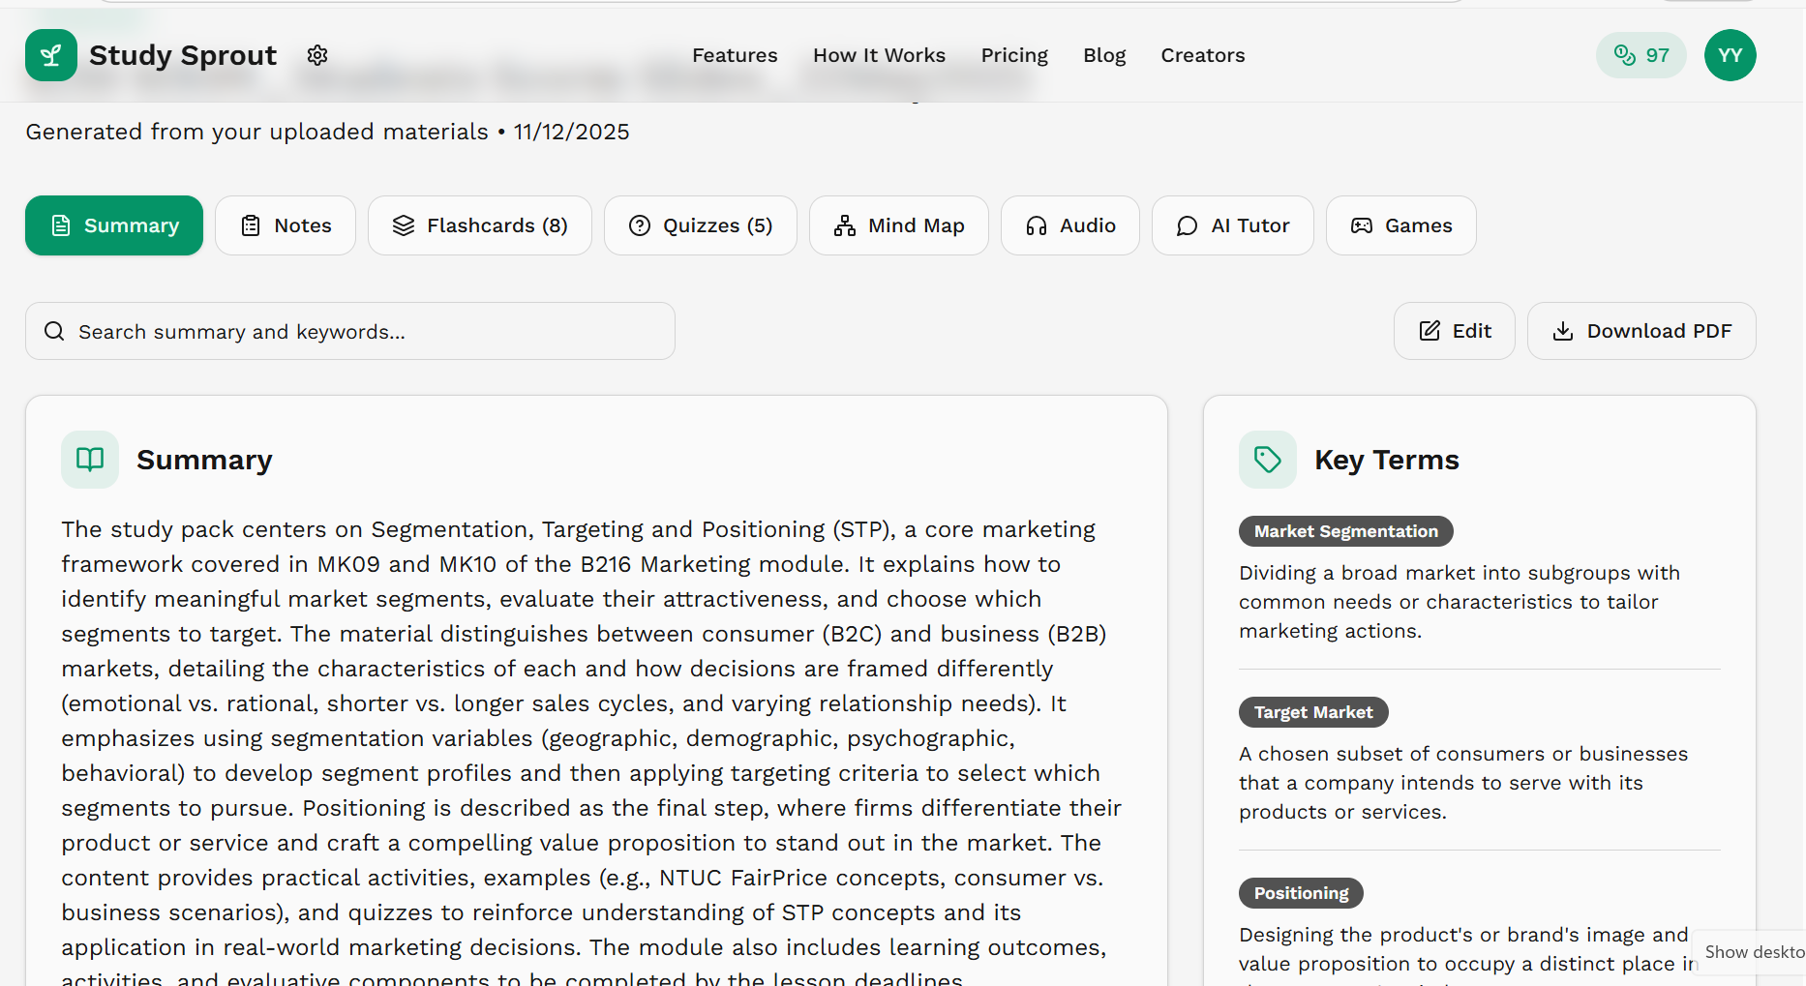Open the settings gear next to Study Sprout
Viewport: 1806px width, 986px height.
coord(316,55)
